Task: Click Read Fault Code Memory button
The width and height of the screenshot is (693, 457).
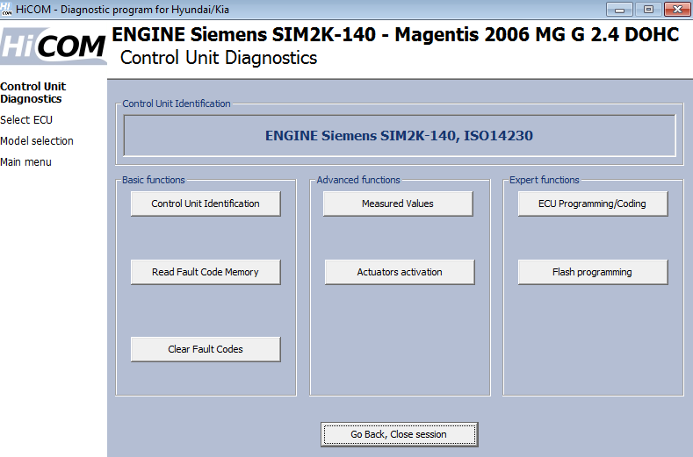Action: click(x=206, y=272)
